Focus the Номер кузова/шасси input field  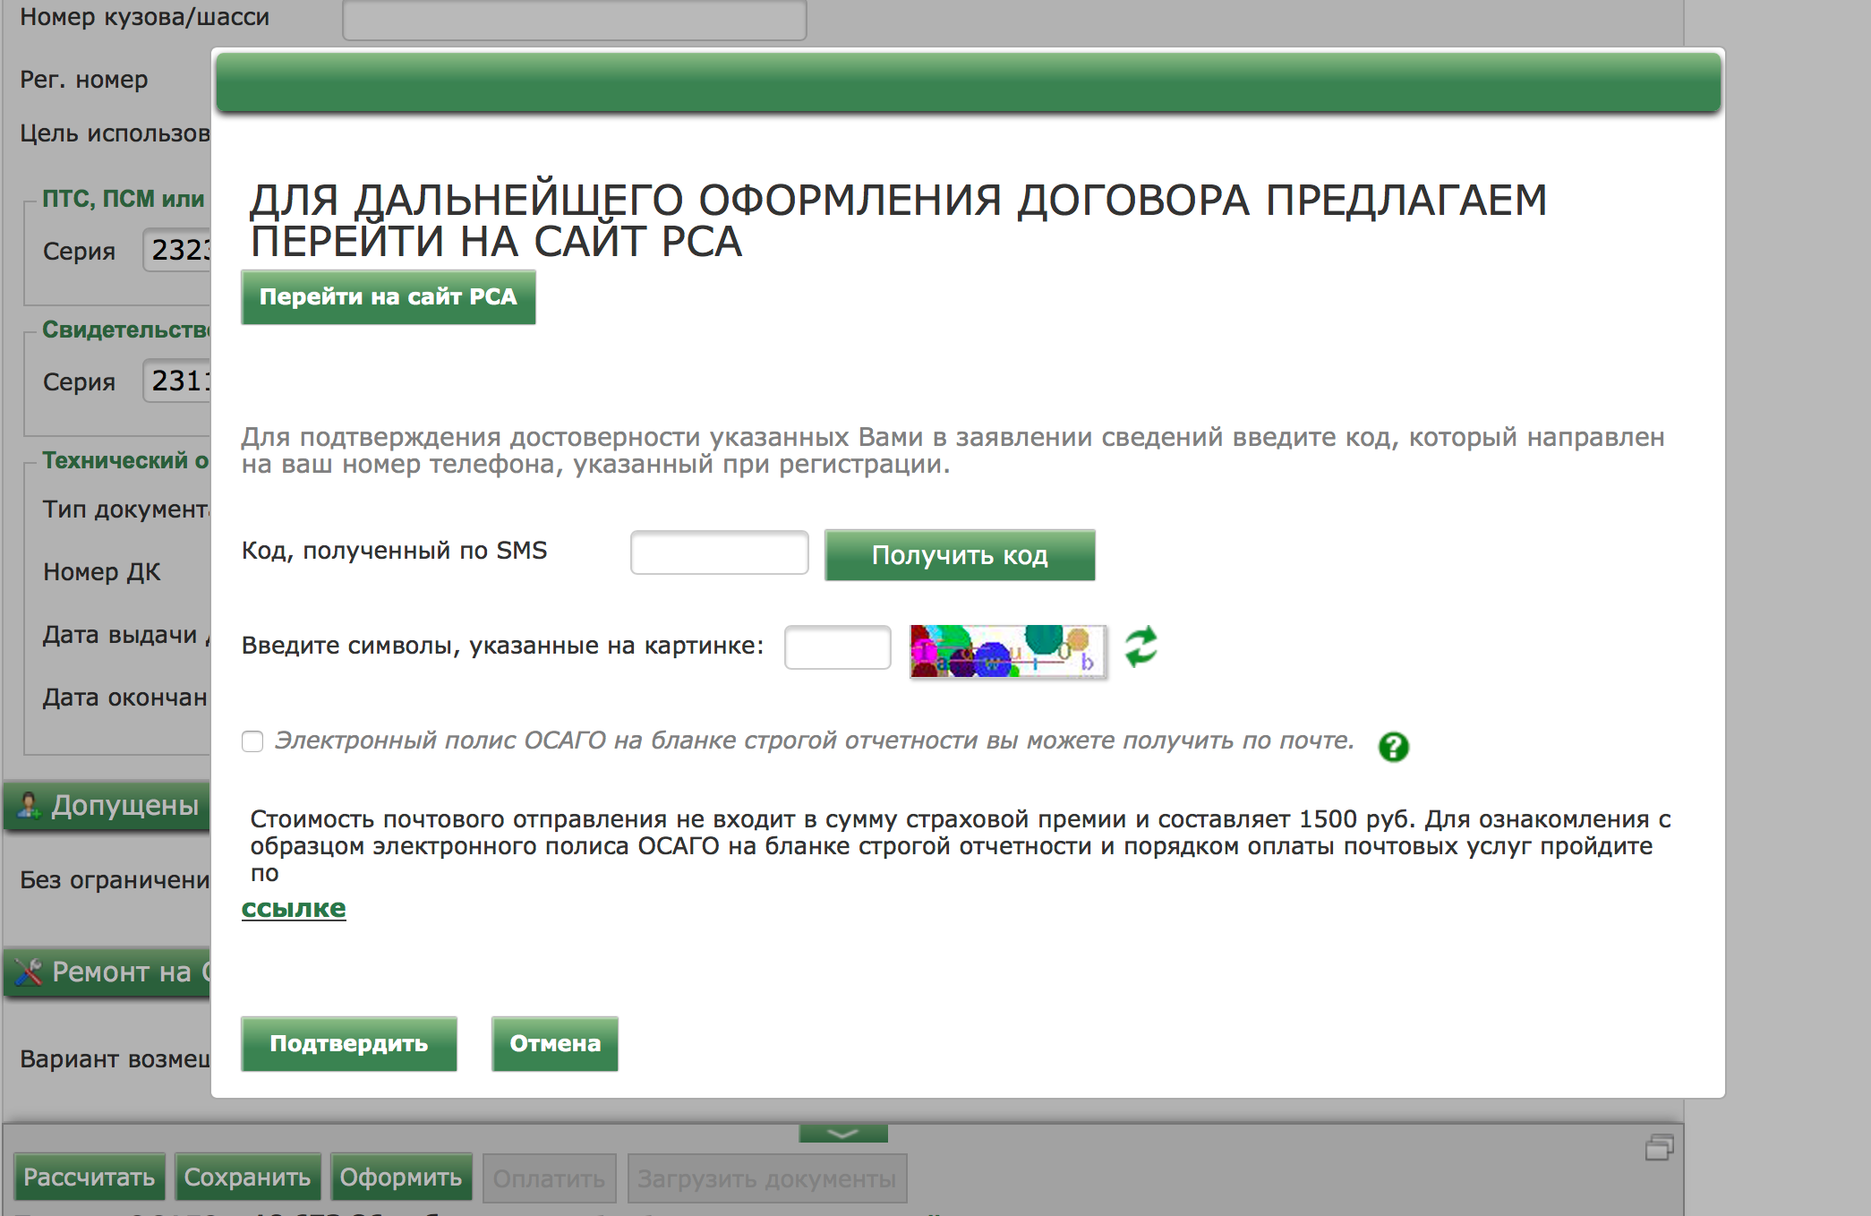point(574,18)
